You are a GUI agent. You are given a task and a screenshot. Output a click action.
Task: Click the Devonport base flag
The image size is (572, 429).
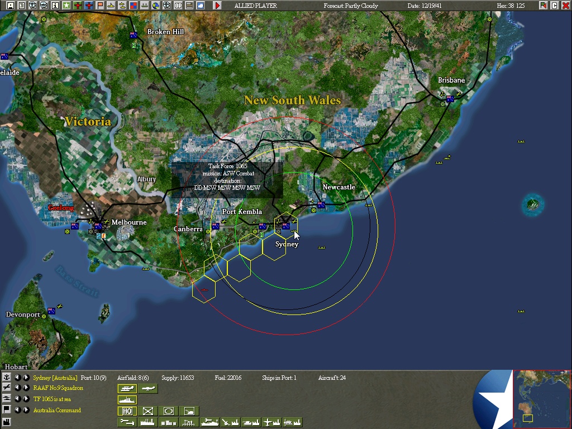click(51, 311)
